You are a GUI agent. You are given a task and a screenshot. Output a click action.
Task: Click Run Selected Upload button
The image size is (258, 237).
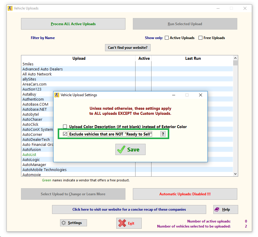coord(185,24)
